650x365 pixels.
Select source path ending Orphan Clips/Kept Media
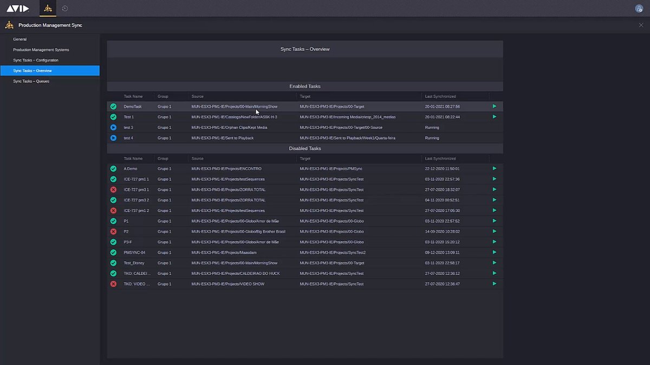pos(229,128)
